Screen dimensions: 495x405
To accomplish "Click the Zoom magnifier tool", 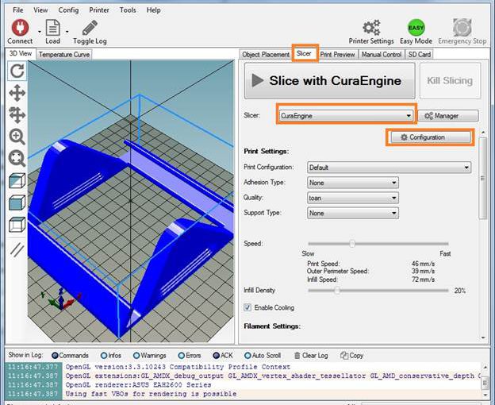I will pos(17,137).
